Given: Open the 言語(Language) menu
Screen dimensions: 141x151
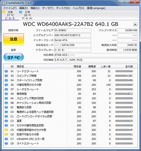Looking at the screenshot, I should 96,8.
